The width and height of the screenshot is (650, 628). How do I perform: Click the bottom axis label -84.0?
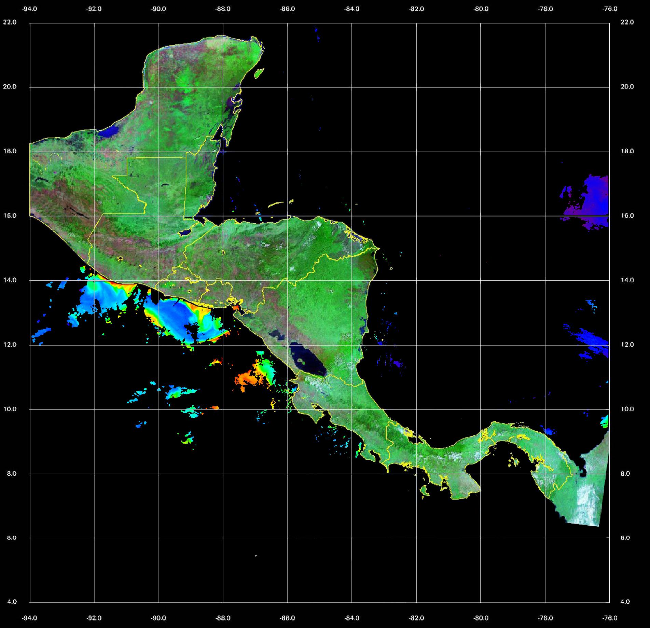click(x=352, y=618)
